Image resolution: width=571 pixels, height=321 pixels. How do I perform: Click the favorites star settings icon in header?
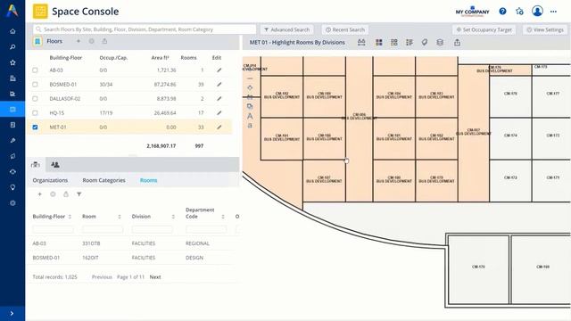pyautogui.click(x=519, y=12)
